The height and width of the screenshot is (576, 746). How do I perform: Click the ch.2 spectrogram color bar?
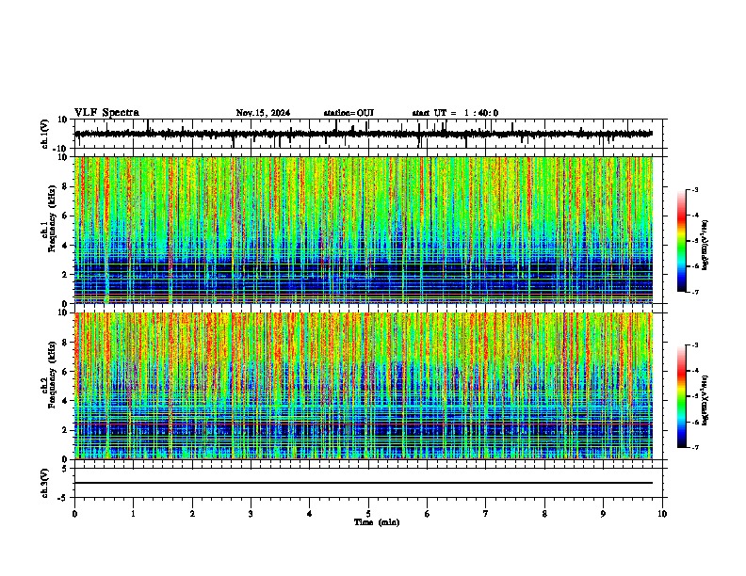[682, 396]
